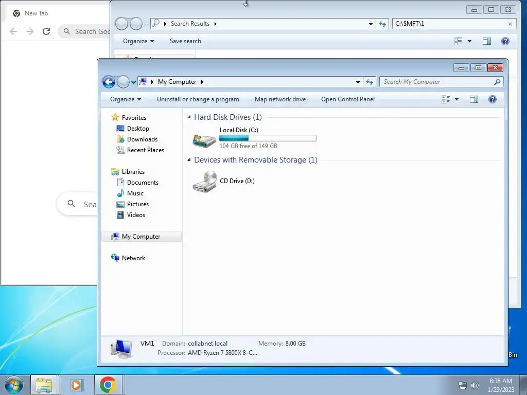
Task: Change view icon in My Computer toolbar
Action: point(446,99)
